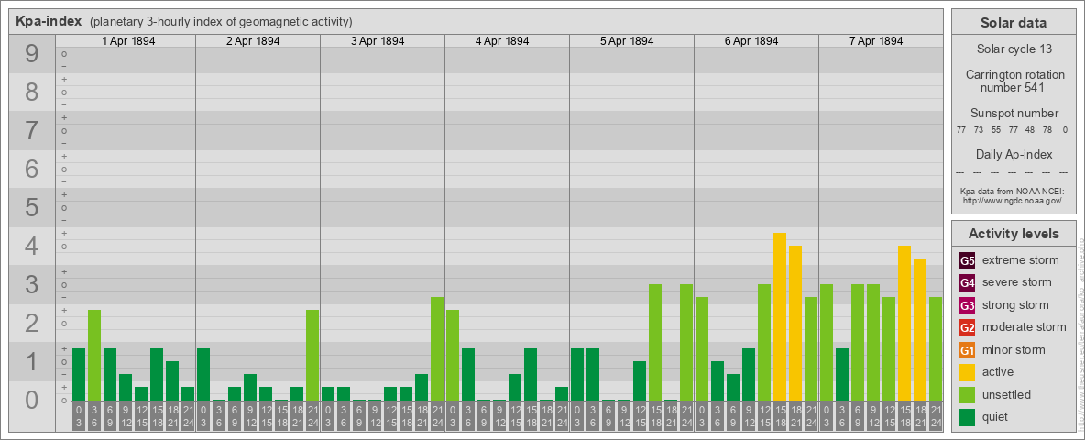Click the 21-24 hour box under 7 Apr
This screenshot has width=1085, height=440.
(x=936, y=417)
